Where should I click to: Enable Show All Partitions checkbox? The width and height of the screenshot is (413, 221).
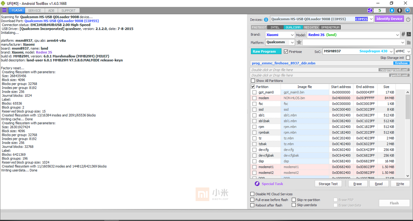(253, 81)
